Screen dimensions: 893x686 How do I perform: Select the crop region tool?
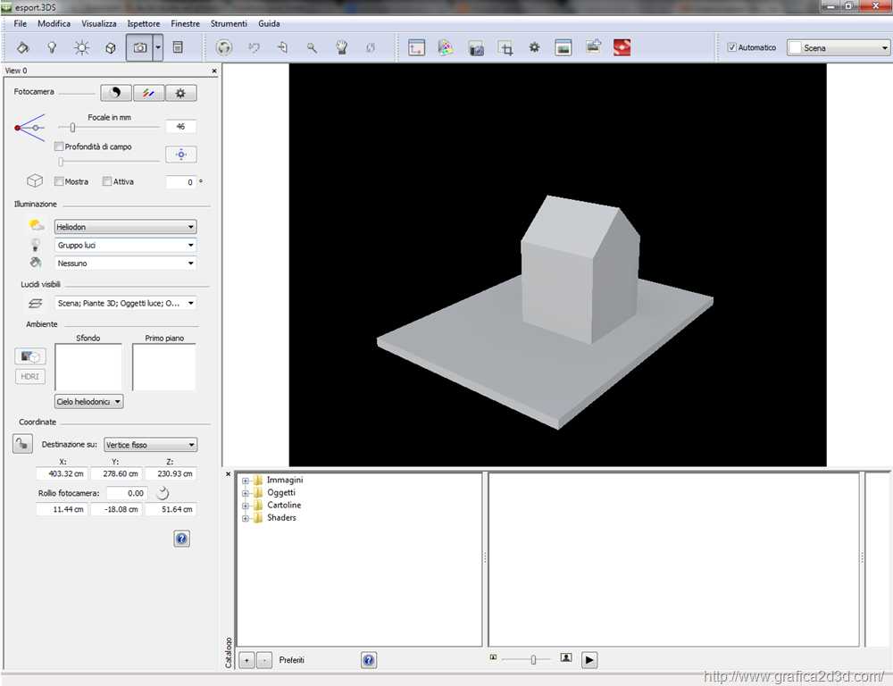(x=505, y=47)
